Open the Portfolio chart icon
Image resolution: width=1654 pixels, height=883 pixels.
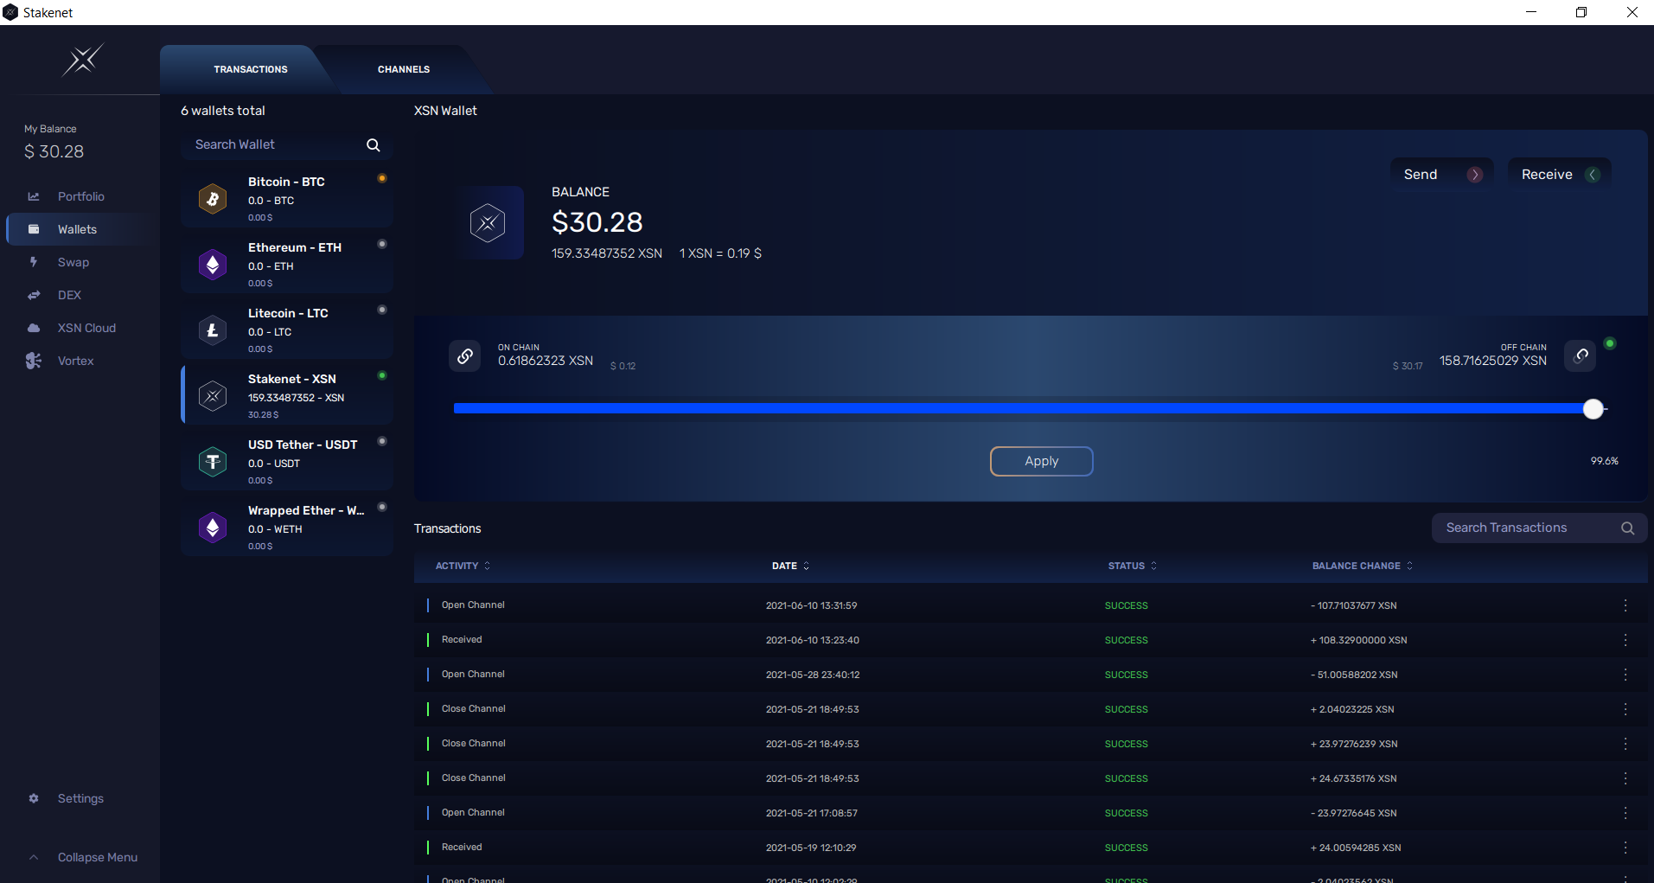34,196
